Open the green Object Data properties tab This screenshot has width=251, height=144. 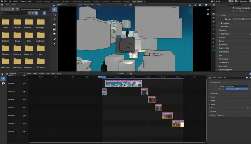coord(213,50)
